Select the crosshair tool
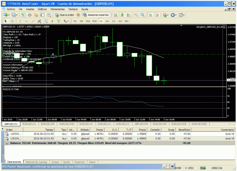The image size is (237, 171). (13, 21)
